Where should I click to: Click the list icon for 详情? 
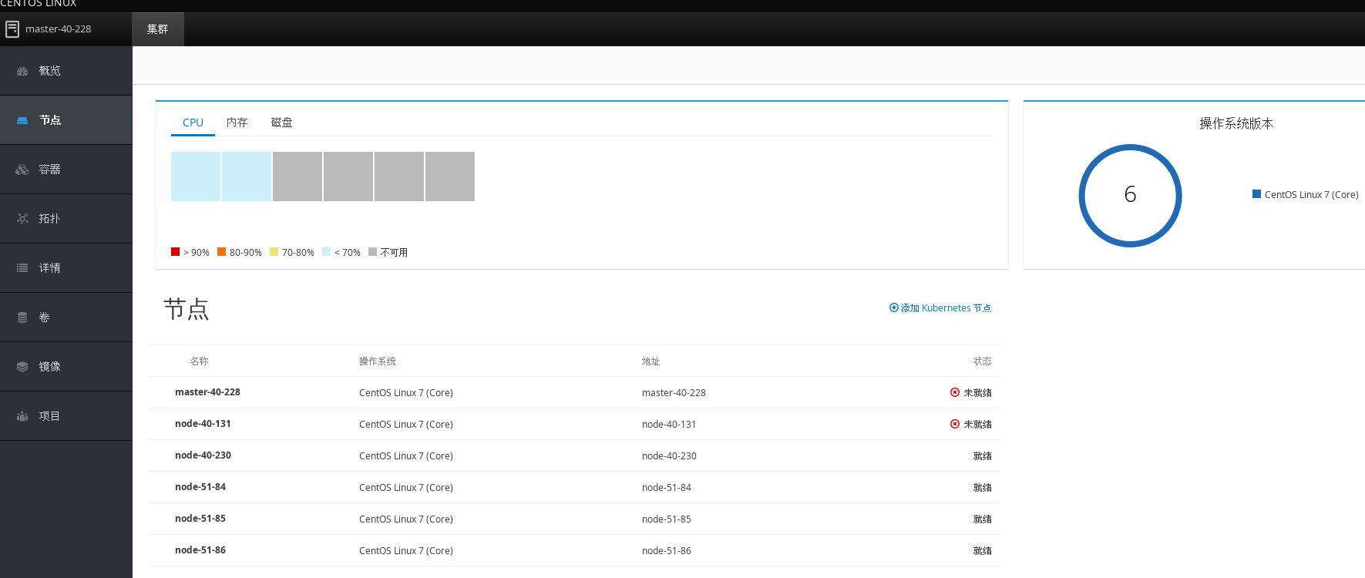point(22,268)
